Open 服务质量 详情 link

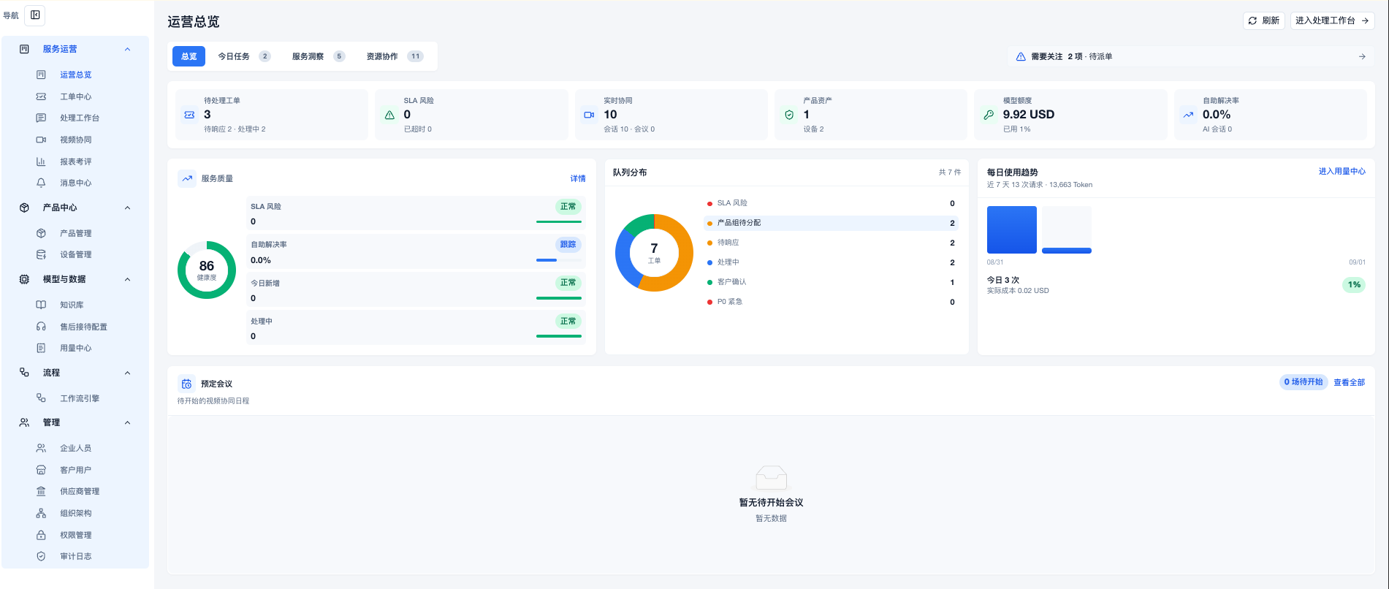click(x=578, y=178)
